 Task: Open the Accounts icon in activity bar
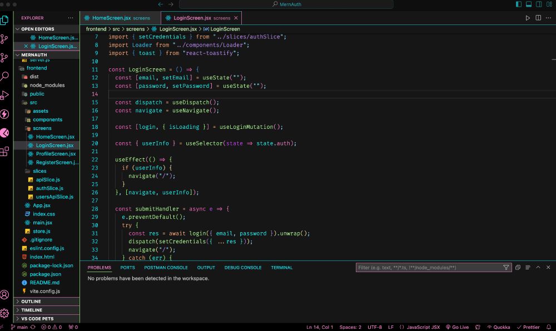(x=4, y=294)
